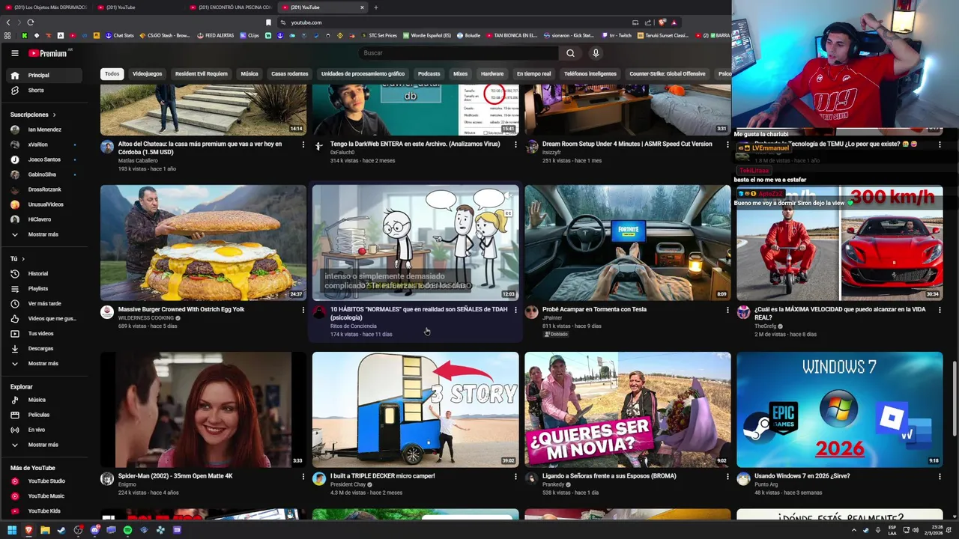This screenshot has width=959, height=539.
Task: Open CS:GO Stash bookmark
Action: pos(165,35)
